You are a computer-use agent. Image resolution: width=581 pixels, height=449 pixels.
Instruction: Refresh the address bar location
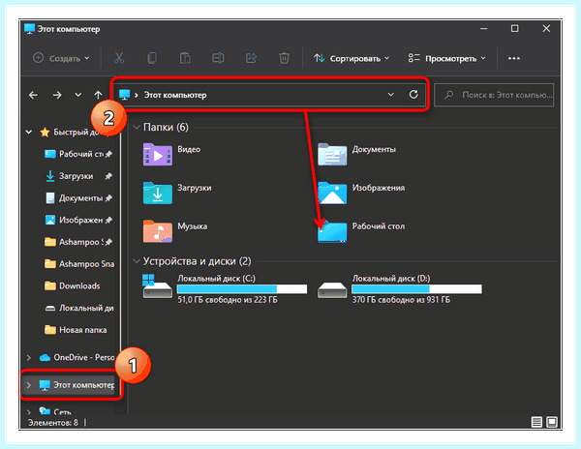coord(413,95)
